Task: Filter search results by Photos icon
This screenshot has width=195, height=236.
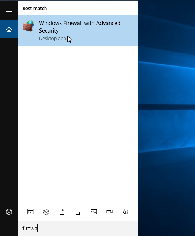Action: (94, 212)
